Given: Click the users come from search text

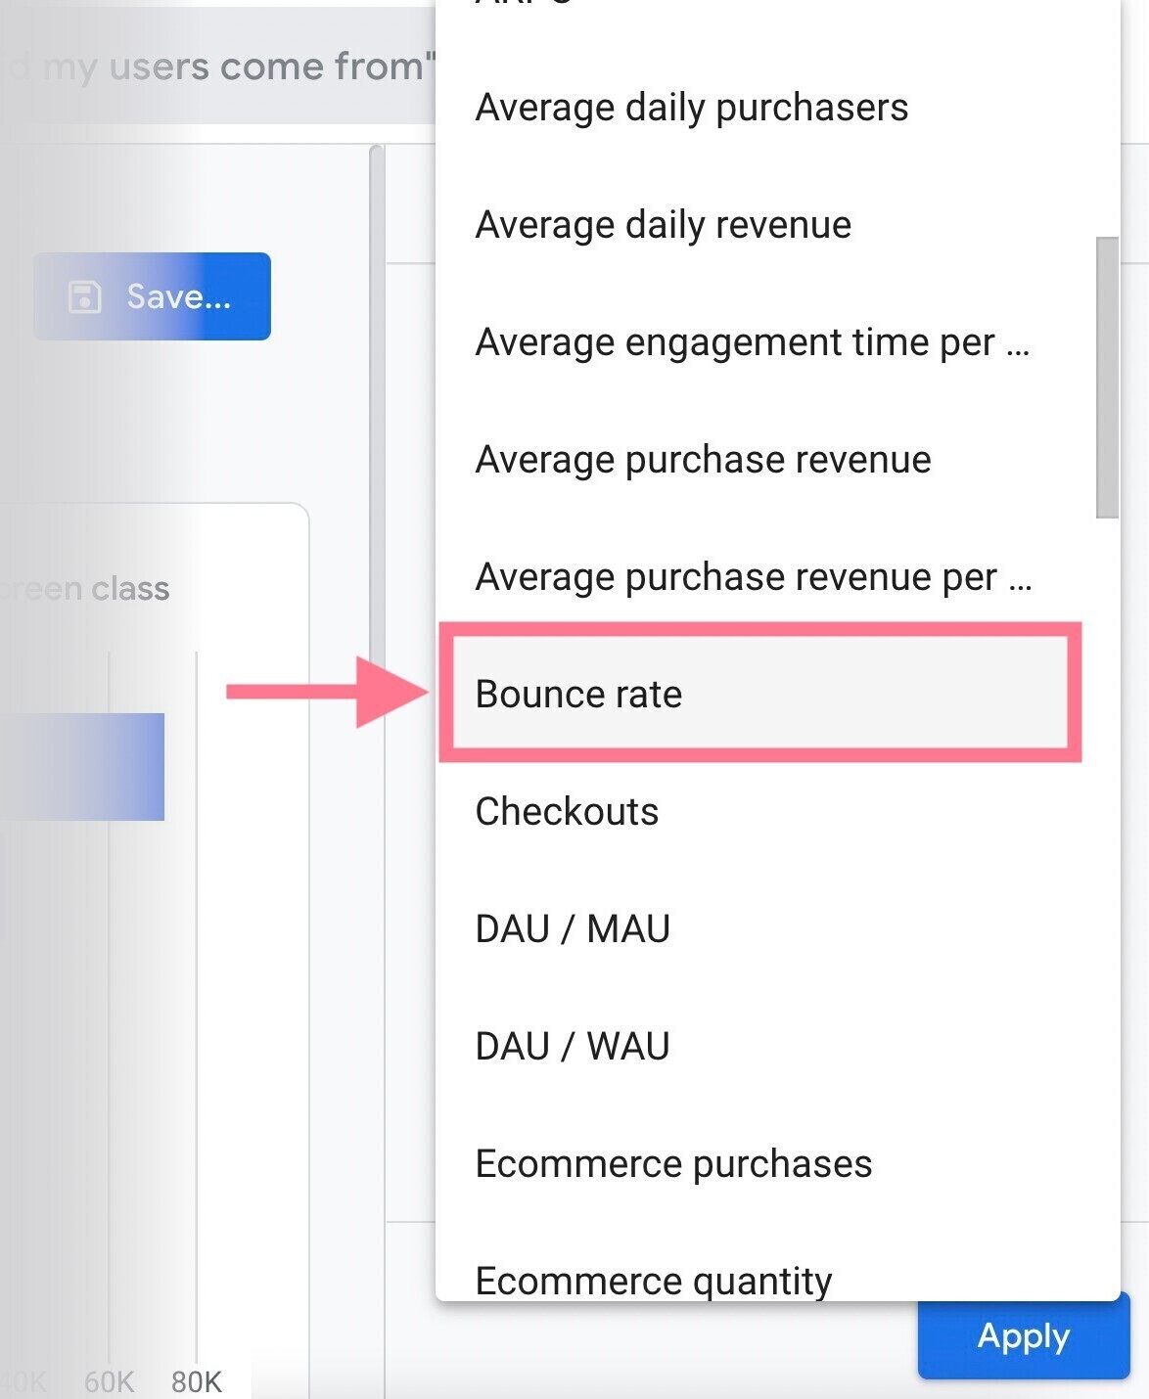Looking at the screenshot, I should point(215,66).
